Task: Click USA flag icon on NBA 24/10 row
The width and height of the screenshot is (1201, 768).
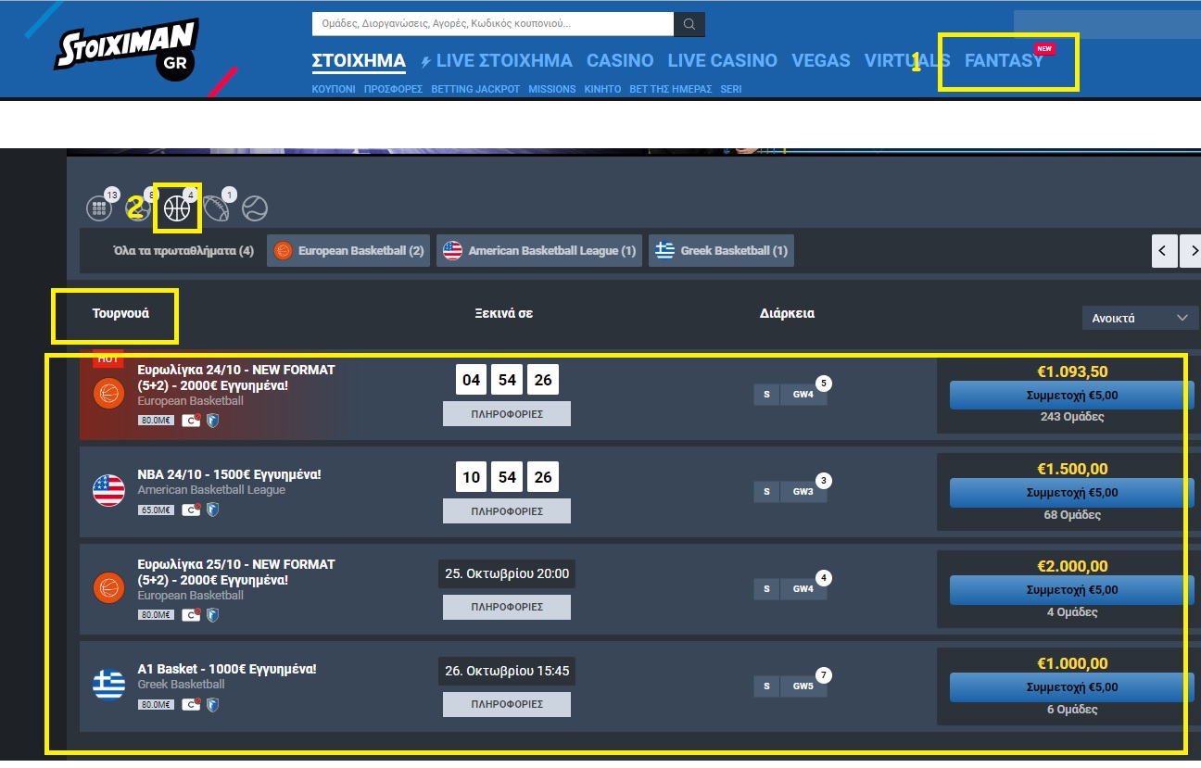Action: (x=109, y=491)
